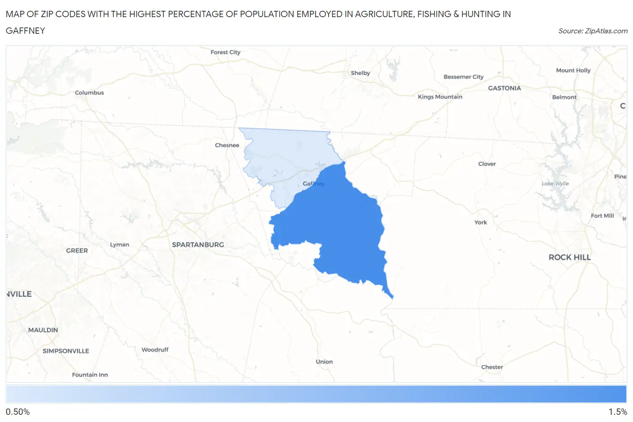Click the Gastonia city label
Image resolution: width=633 pixels, height=422 pixels.
coord(504,88)
